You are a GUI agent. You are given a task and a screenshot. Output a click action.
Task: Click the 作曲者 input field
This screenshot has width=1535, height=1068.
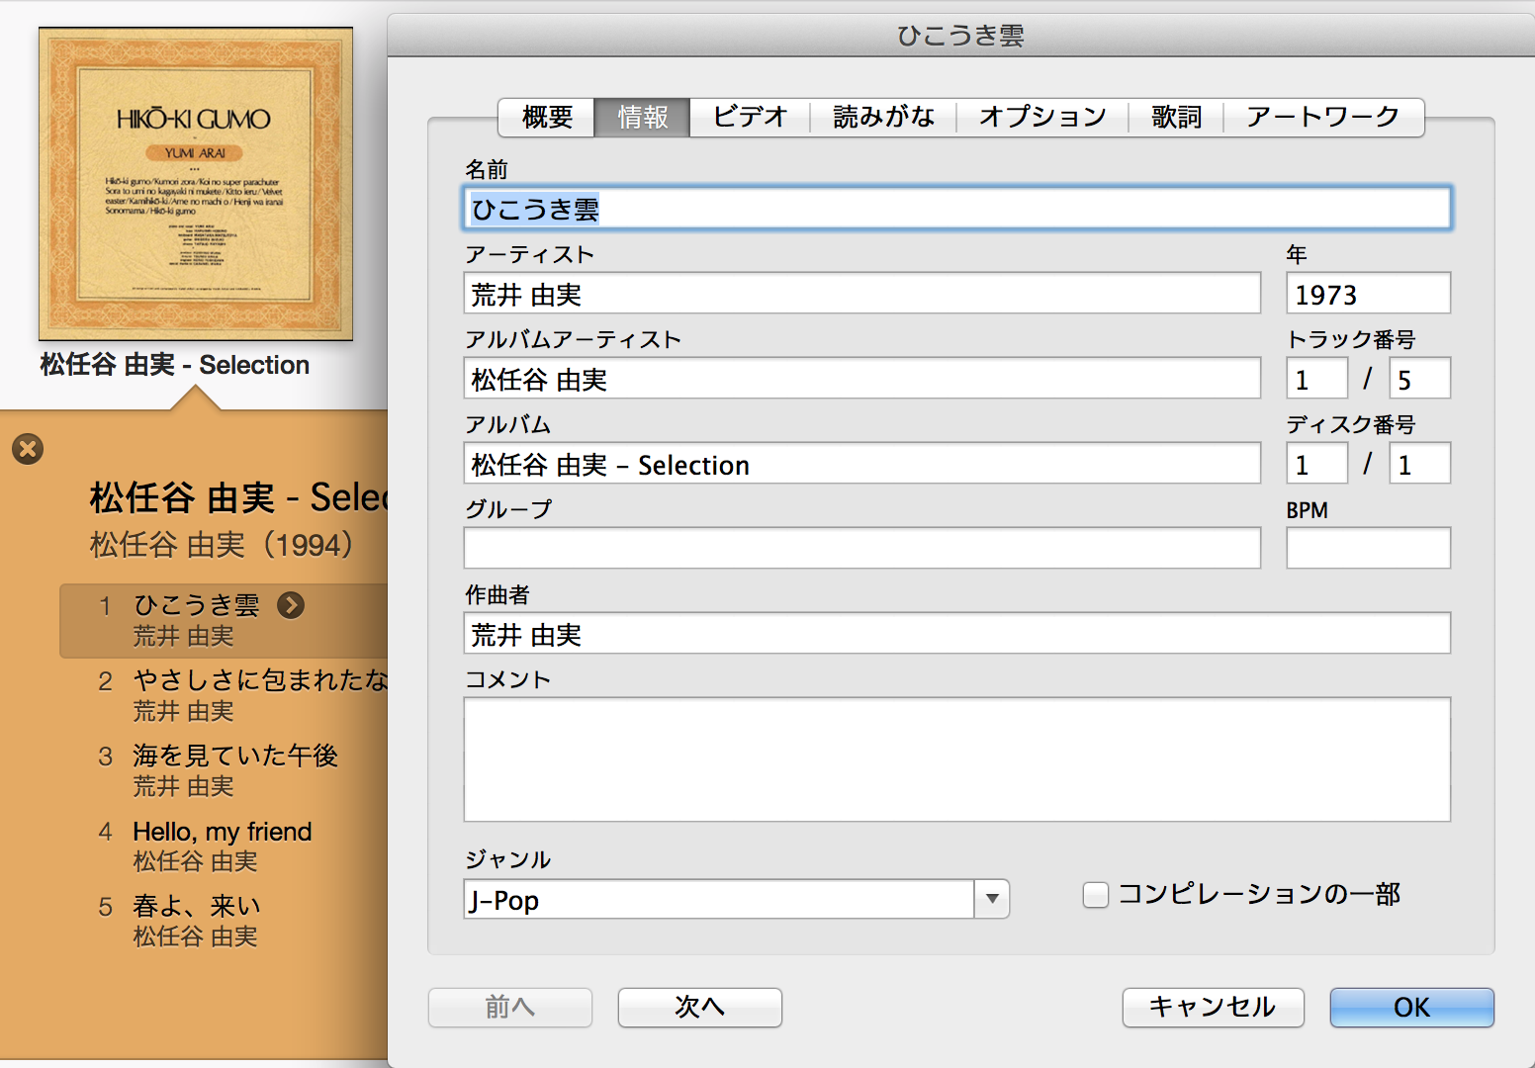(956, 634)
